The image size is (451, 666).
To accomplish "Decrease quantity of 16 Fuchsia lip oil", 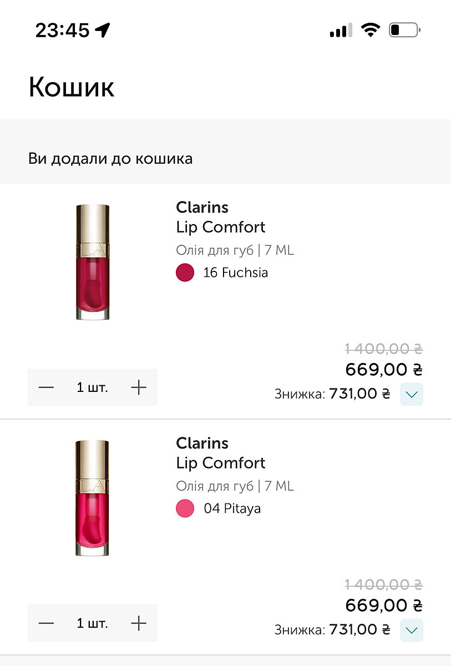I will pyautogui.click(x=47, y=387).
